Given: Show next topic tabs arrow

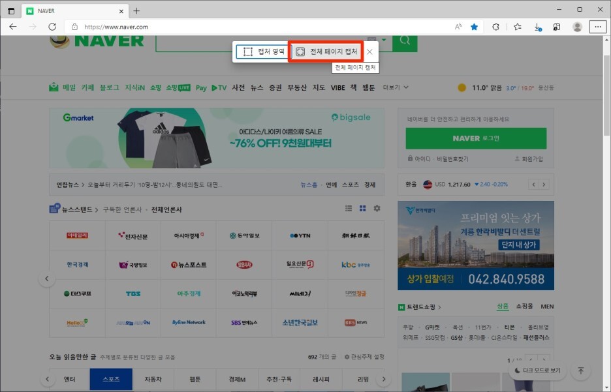Looking at the screenshot, I should click(x=384, y=379).
